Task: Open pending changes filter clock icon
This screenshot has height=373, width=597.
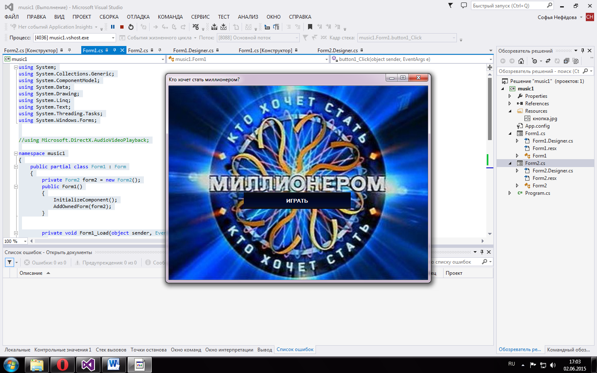Action: pos(535,61)
